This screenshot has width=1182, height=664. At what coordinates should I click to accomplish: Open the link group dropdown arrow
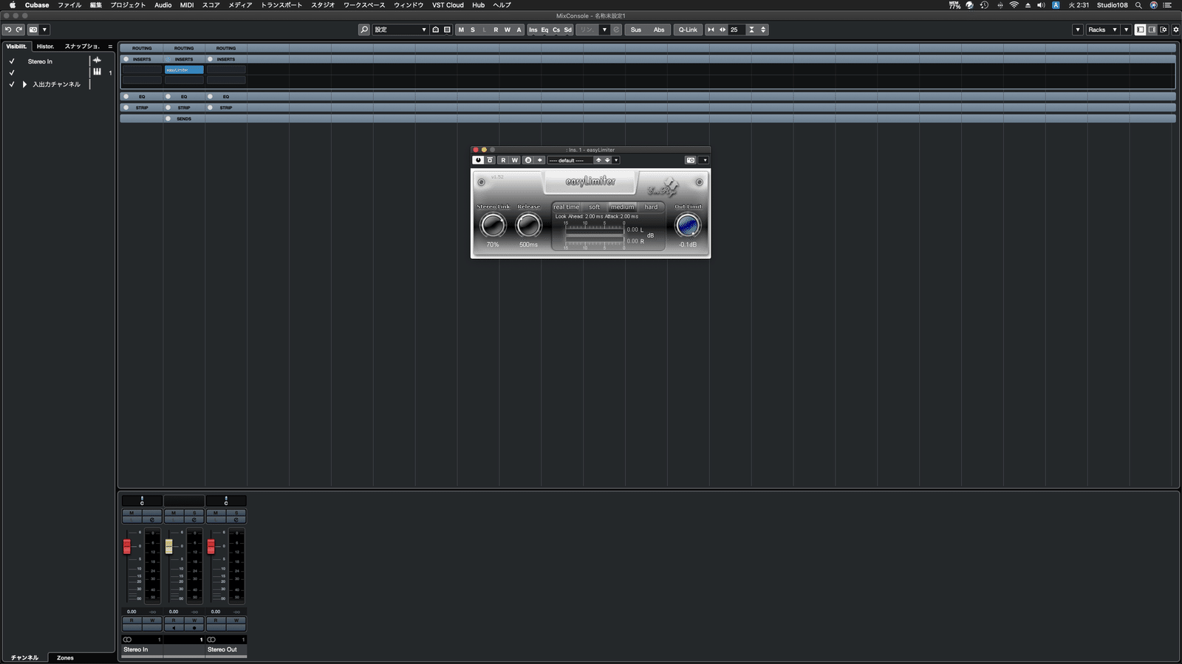604,30
